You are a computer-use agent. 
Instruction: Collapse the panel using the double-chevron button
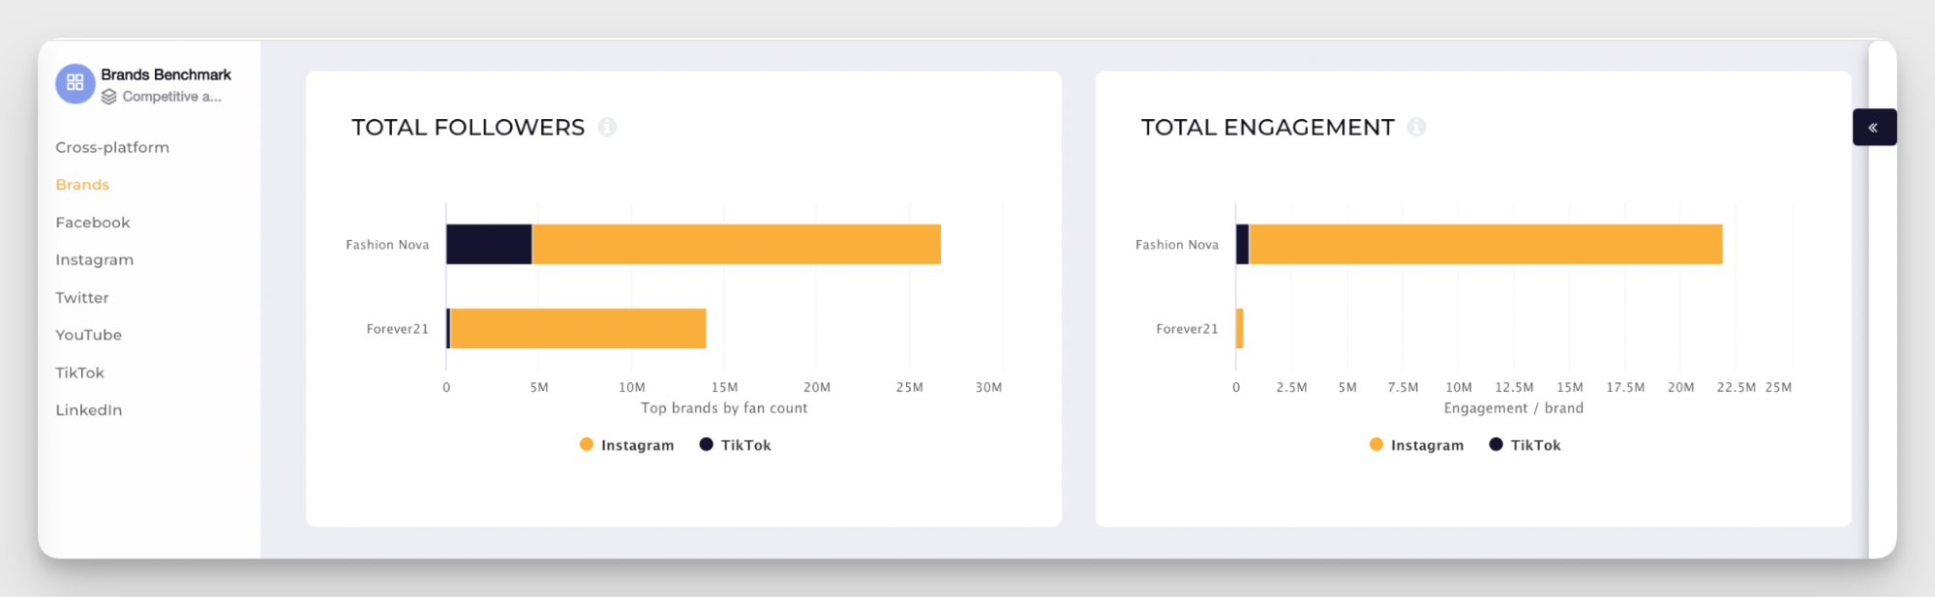(1874, 127)
